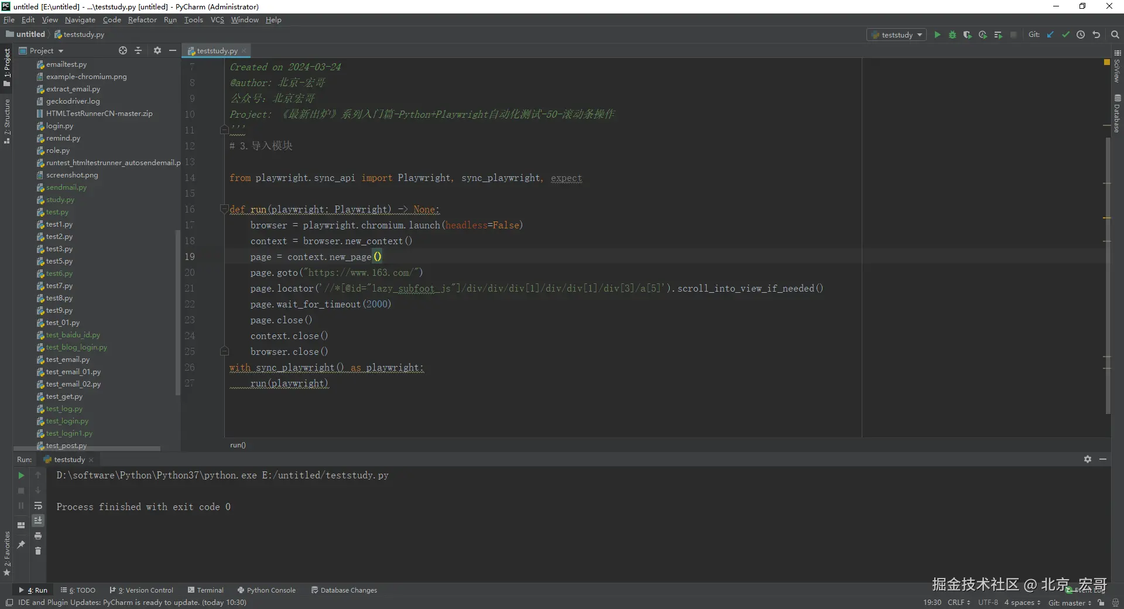Screen dimensions: 1124x609
Task: Open the Git master branch menu
Action: coord(1070,603)
